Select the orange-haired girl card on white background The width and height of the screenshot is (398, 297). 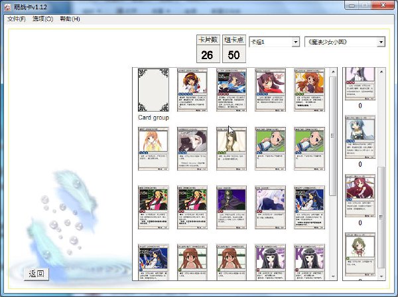(x=153, y=149)
